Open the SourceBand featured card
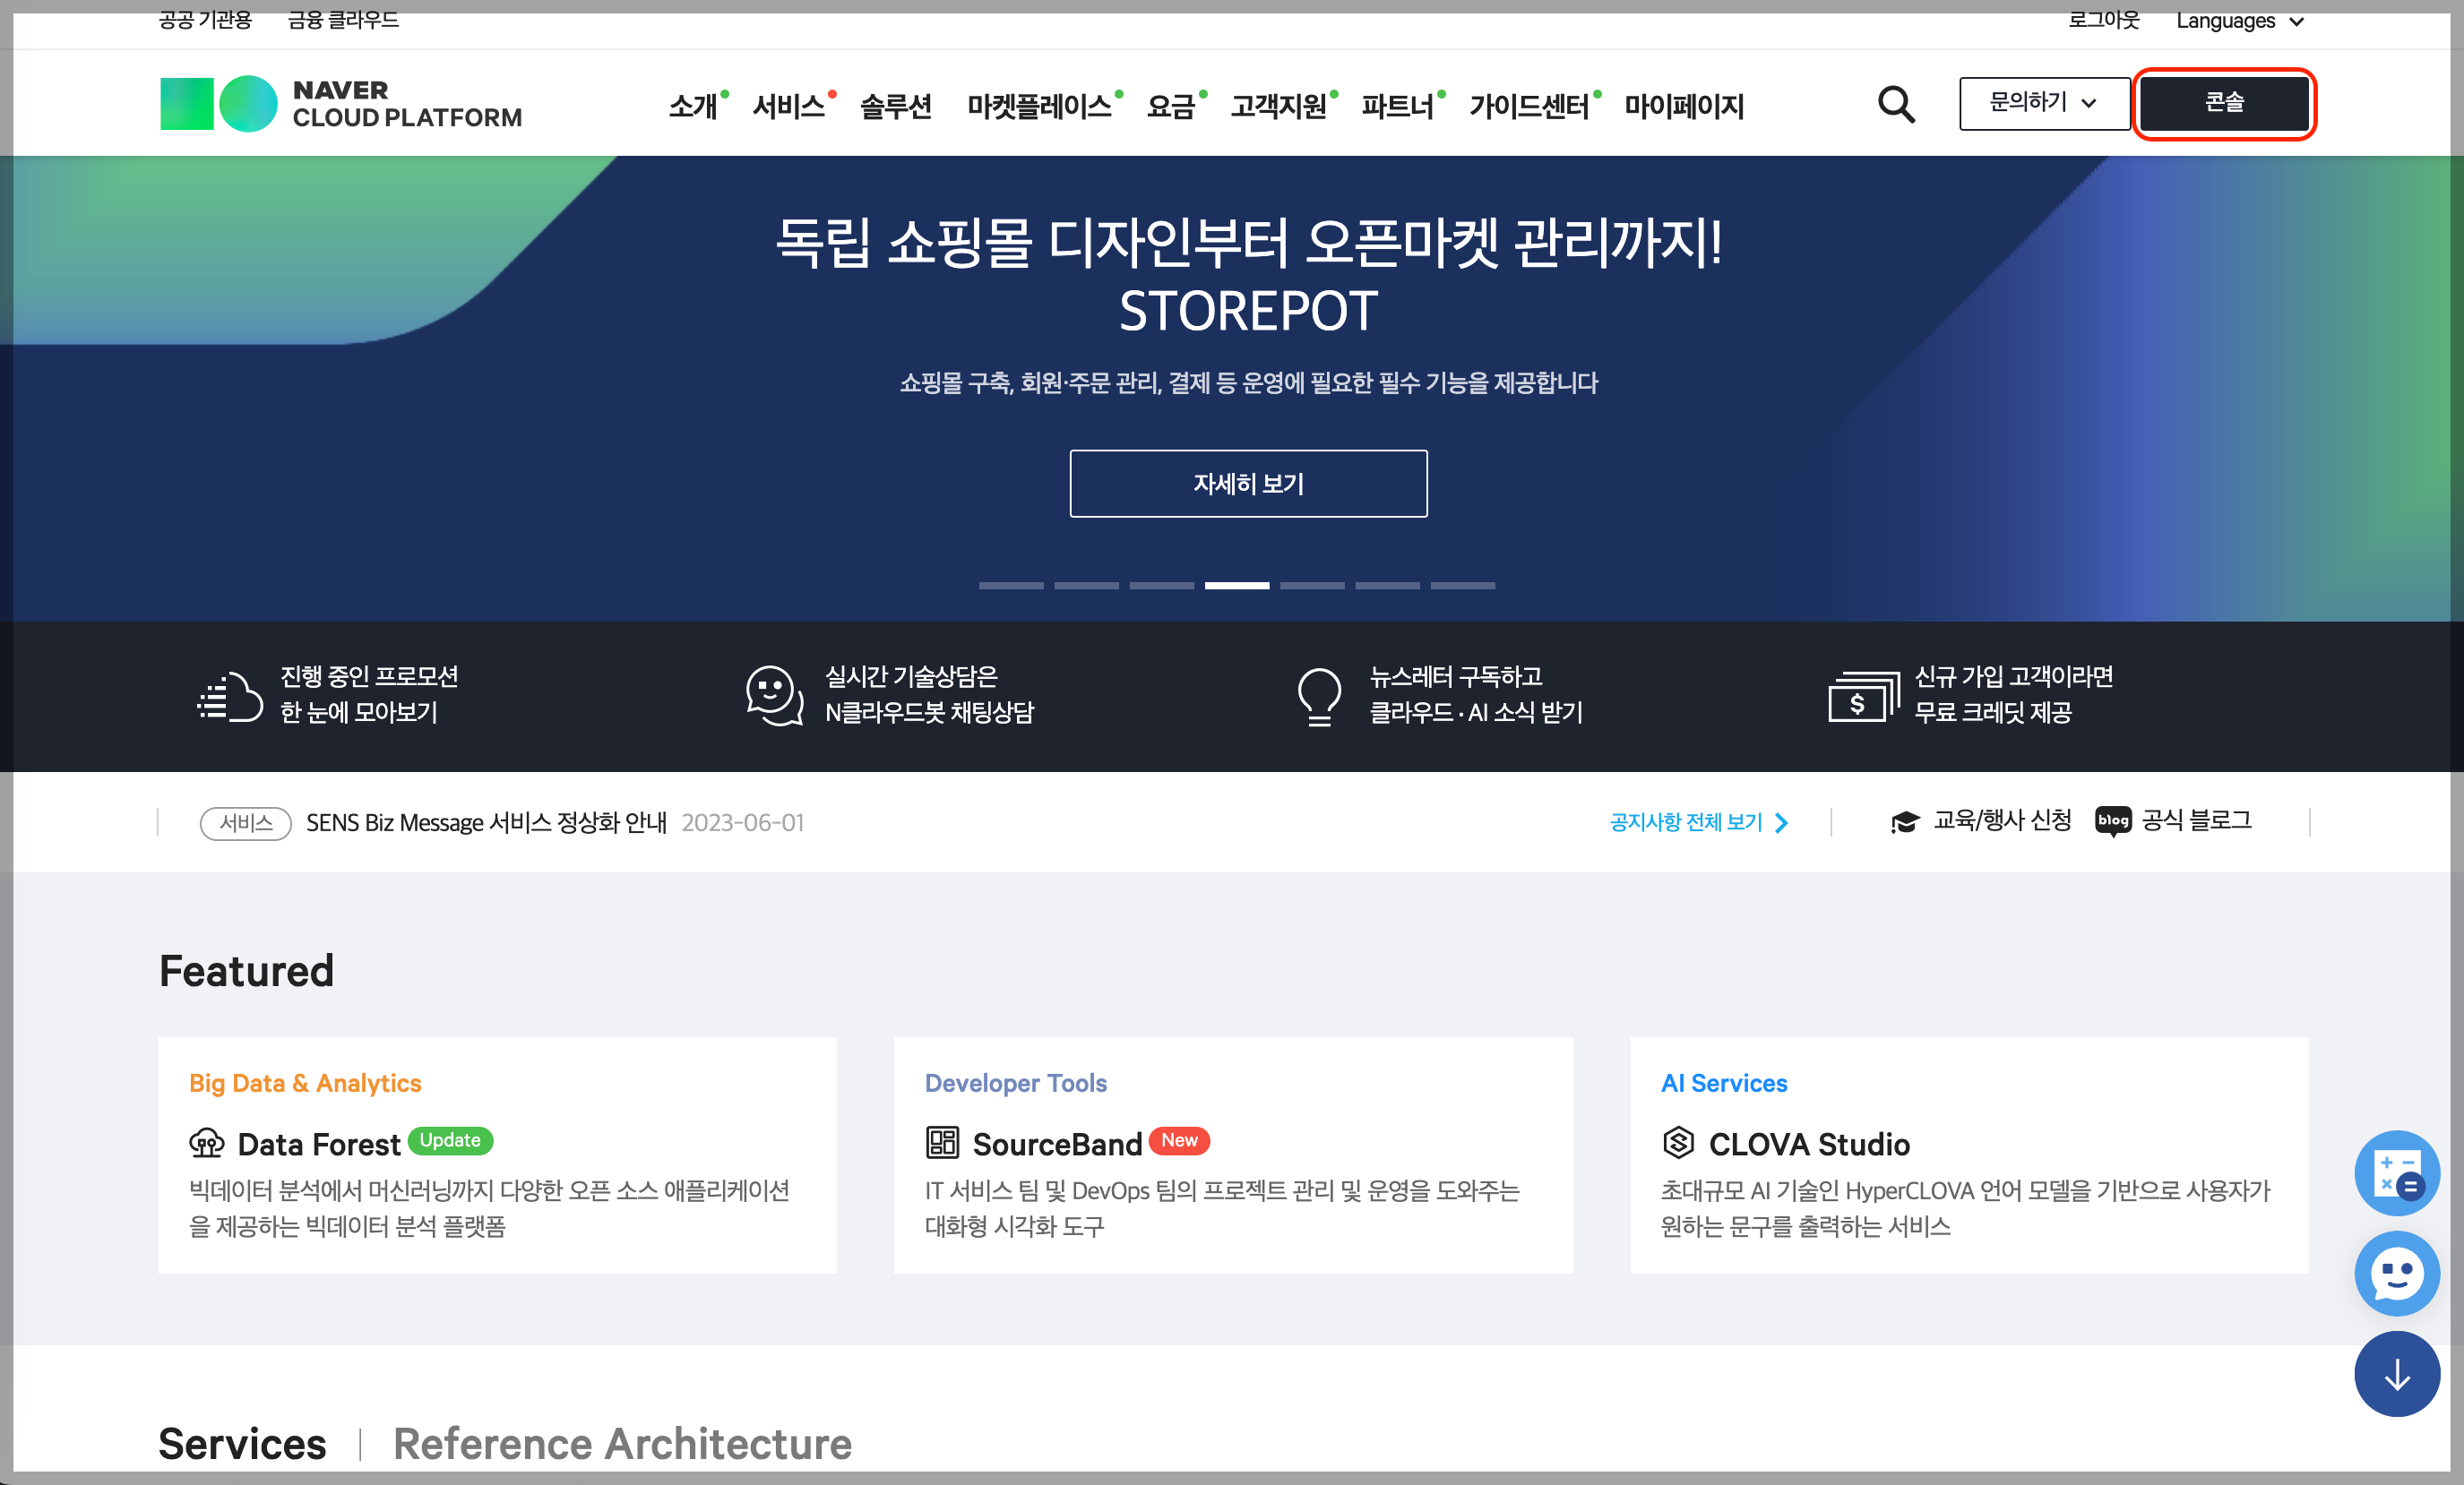This screenshot has width=2464, height=1485. tap(1232, 1155)
